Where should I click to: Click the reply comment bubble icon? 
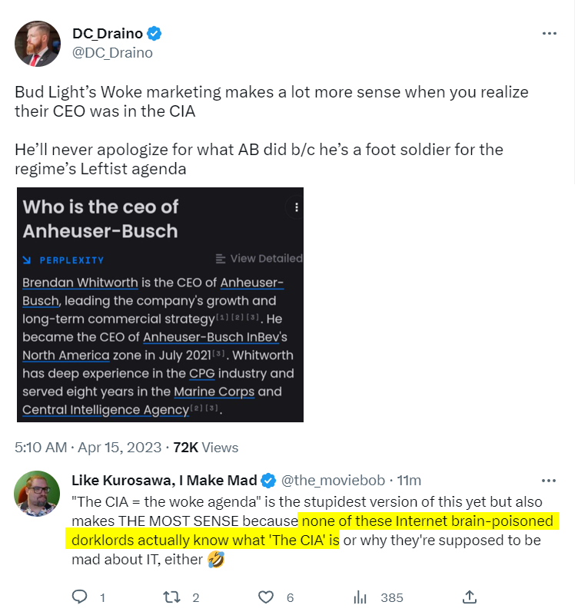coord(80,597)
